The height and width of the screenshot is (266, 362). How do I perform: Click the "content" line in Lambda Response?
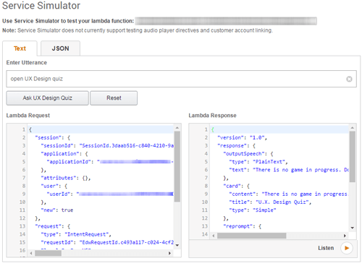[289, 194]
